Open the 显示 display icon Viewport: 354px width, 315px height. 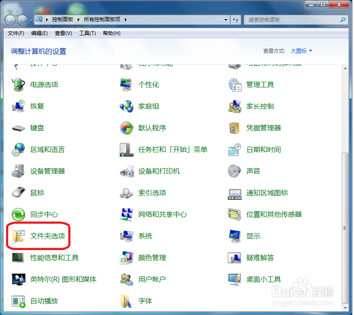235,236
